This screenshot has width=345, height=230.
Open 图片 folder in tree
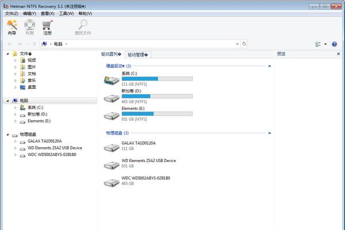click(32, 67)
